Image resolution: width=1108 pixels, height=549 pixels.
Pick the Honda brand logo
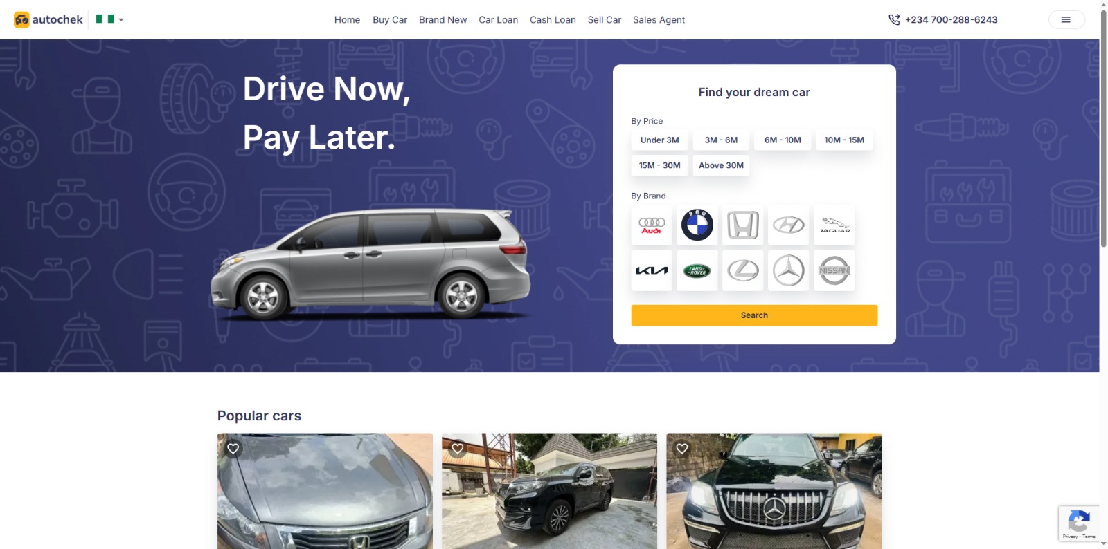[743, 225]
